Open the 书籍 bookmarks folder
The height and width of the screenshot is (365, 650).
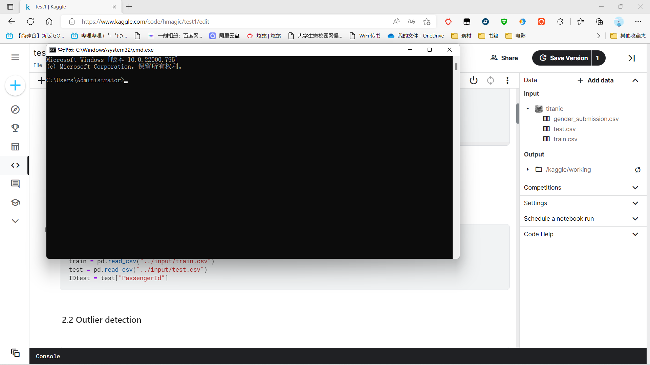pos(489,36)
